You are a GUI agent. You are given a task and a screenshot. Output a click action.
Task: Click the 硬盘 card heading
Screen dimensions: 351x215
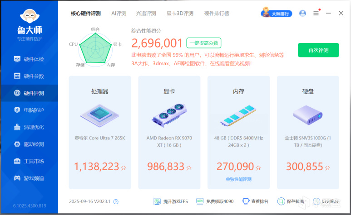[x=308, y=91]
